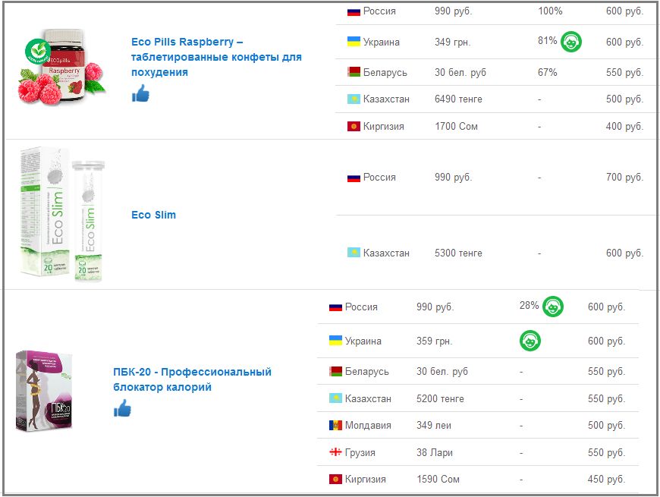Select the 67% approval value
This screenshot has height=497, width=660.
tap(547, 72)
